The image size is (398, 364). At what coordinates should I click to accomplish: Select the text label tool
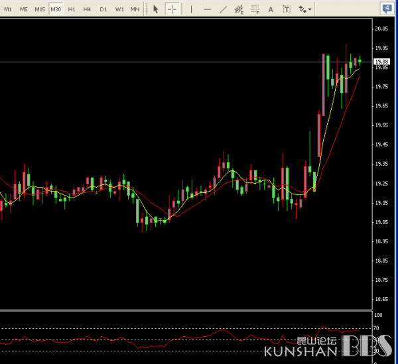pos(287,9)
